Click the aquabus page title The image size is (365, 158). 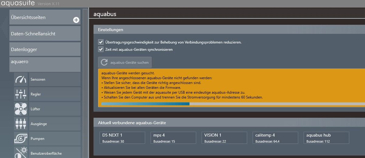click(x=105, y=14)
